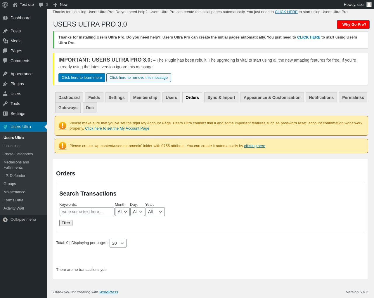Image resolution: width=374 pixels, height=298 pixels.
Task: Open the Year dropdown
Action: point(155,212)
